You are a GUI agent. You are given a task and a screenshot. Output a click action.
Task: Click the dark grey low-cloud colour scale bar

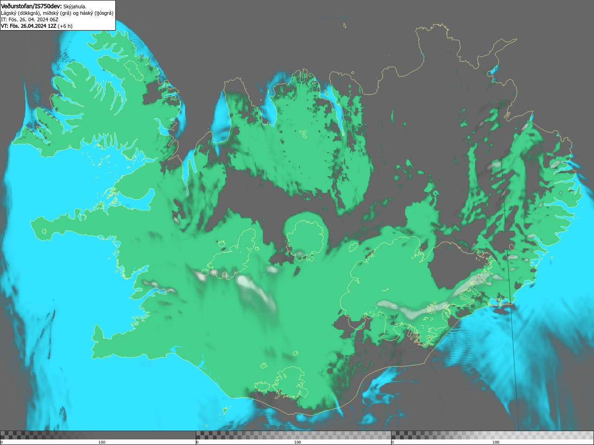[98, 435]
